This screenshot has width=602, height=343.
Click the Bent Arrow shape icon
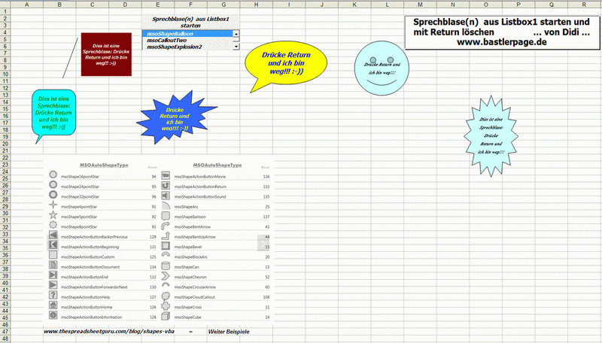(166, 225)
